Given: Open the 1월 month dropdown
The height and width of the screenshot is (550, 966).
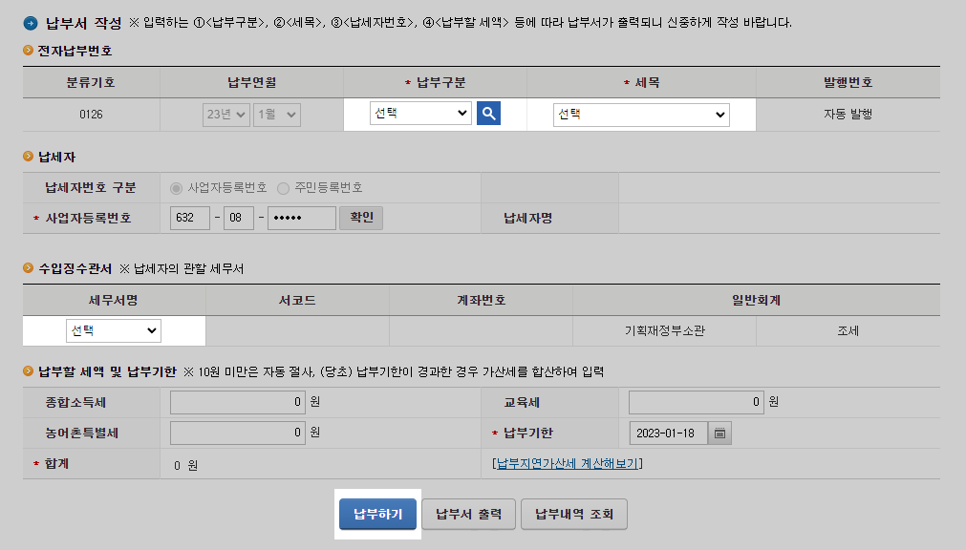Looking at the screenshot, I should [277, 115].
